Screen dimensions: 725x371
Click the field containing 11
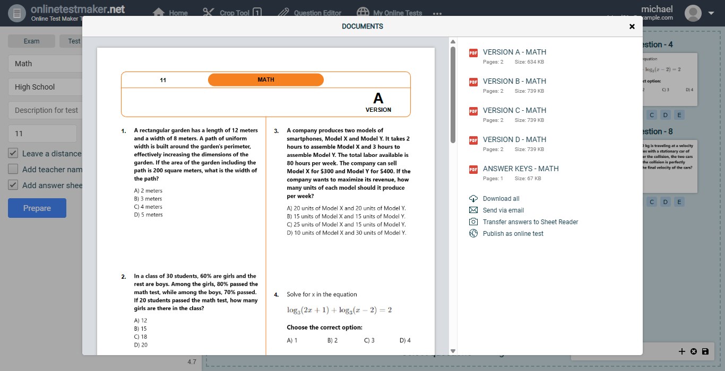click(x=42, y=134)
